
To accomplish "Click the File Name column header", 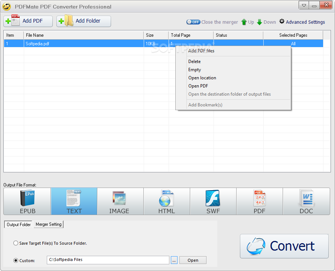I will click(x=84, y=35).
